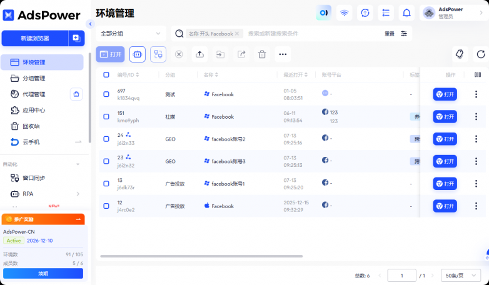489x285 pixels.
Task: Click the move-to-group arrow icon
Action: click(x=221, y=54)
